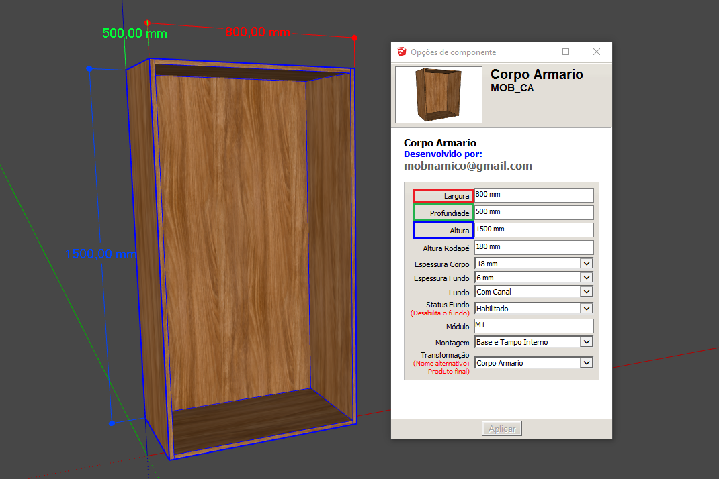Click the Módulo text field
The image size is (719, 479).
click(x=534, y=326)
